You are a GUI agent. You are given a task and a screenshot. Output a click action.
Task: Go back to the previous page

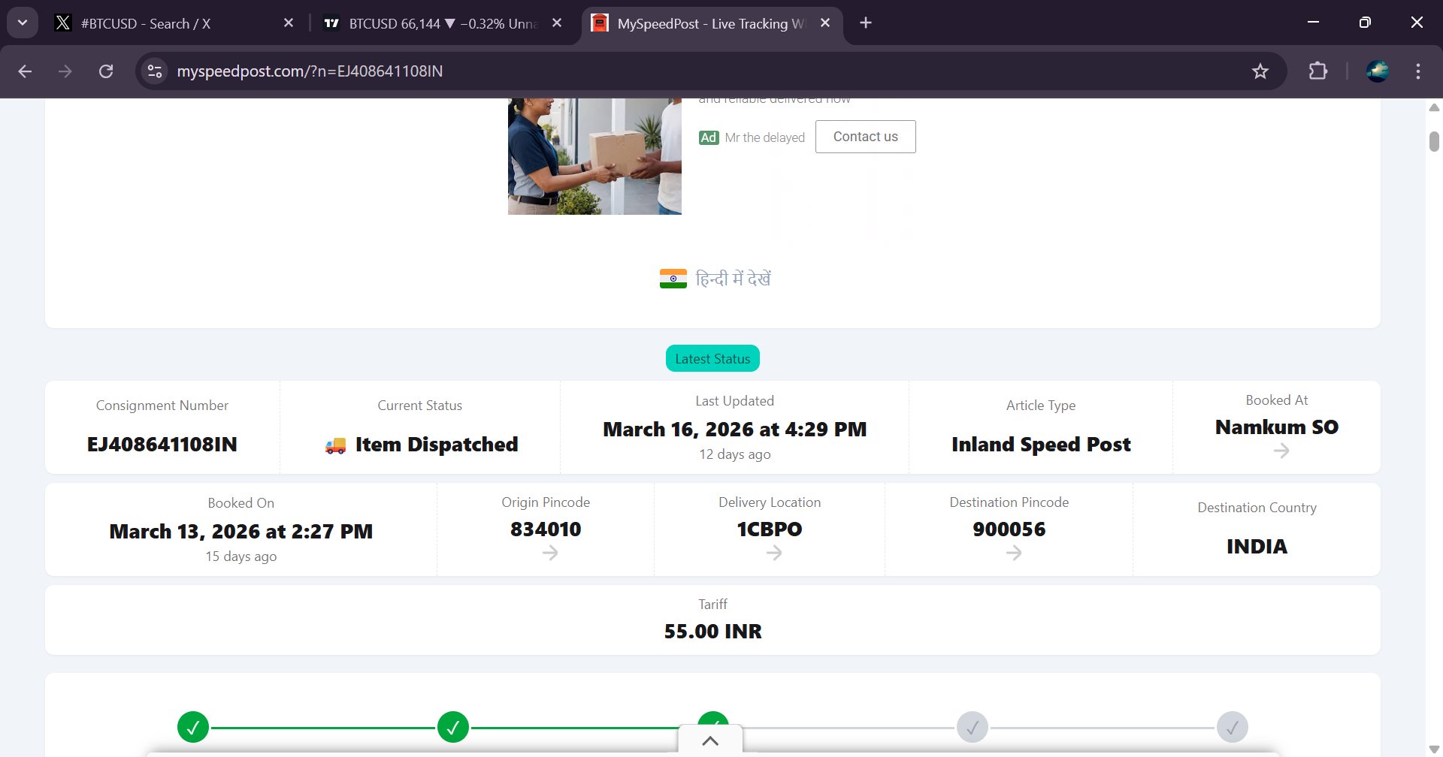(25, 71)
